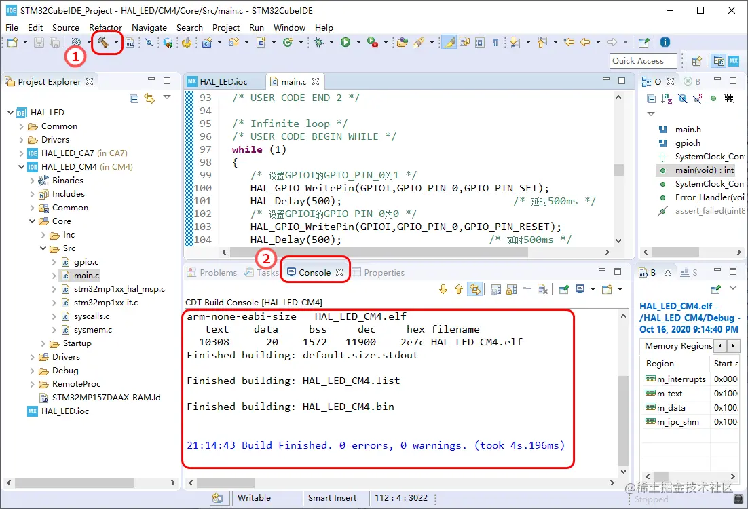Toggle Word Wrap in console toolbar
The height and width of the screenshot is (509, 748).
(x=527, y=289)
